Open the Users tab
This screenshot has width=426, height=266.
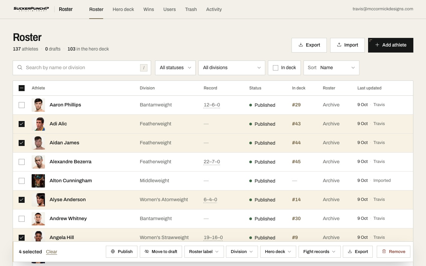pyautogui.click(x=169, y=9)
